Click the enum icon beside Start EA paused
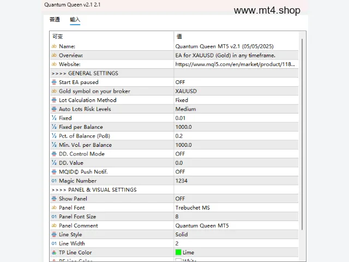Viewport: 349px width, 262px height. (54, 82)
